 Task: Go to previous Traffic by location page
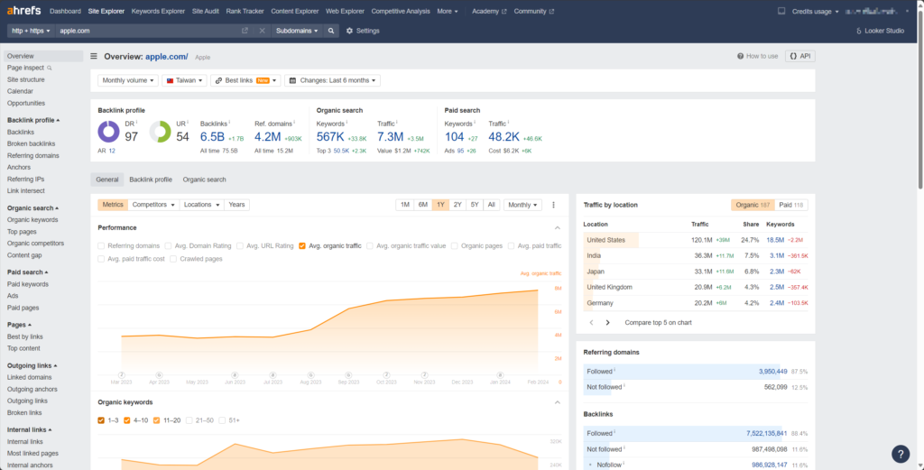pos(592,323)
